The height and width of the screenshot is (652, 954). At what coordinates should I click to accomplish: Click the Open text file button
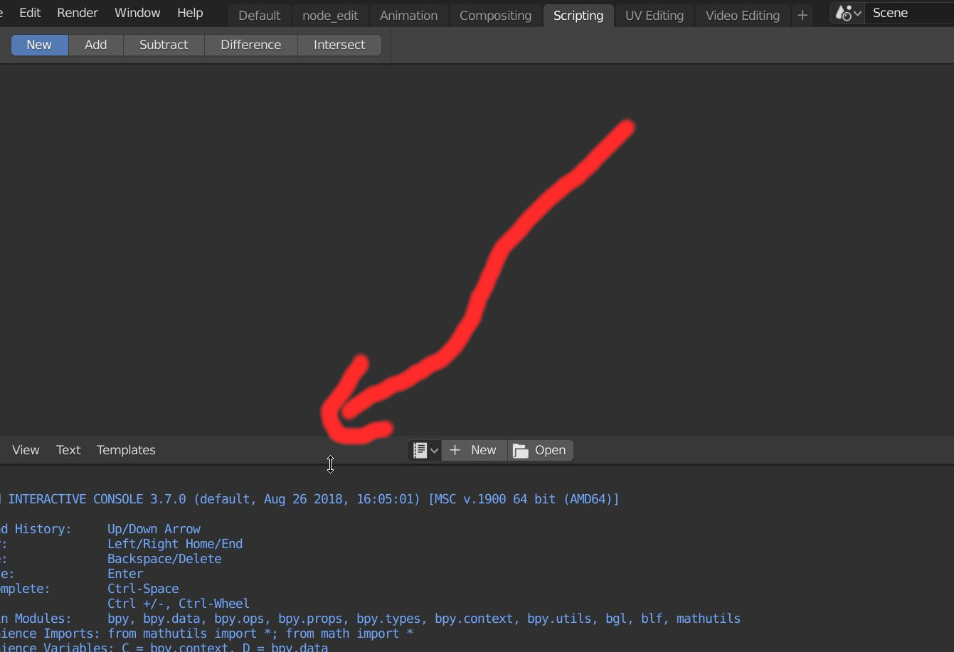(x=540, y=450)
